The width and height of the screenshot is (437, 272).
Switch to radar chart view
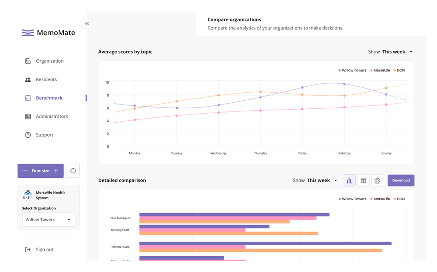[x=377, y=180]
